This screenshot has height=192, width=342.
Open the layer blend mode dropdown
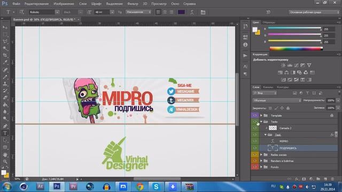(x=277, y=100)
